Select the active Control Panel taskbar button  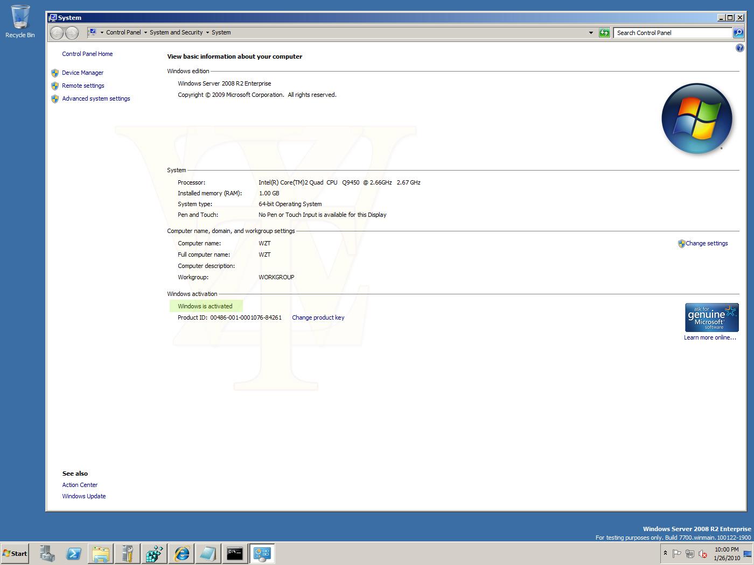click(262, 553)
